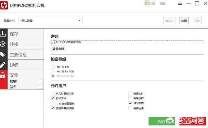Image resolution: width=208 pixels, height=128 pixels.
Task: Select the 签名 sub-item under 安全
Action: pyautogui.click(x=13, y=87)
